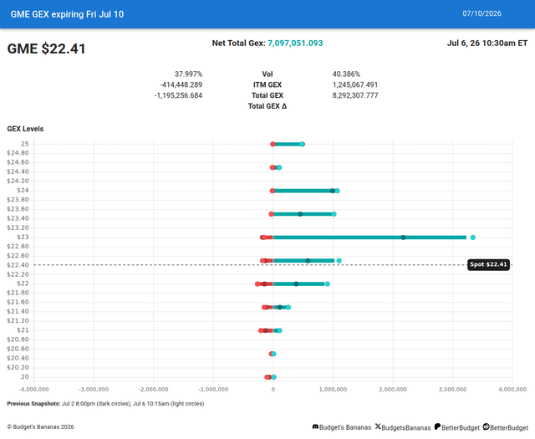Click the Reddit icon beside BetterBudget
This screenshot has width=535, height=439.
pyautogui.click(x=486, y=426)
